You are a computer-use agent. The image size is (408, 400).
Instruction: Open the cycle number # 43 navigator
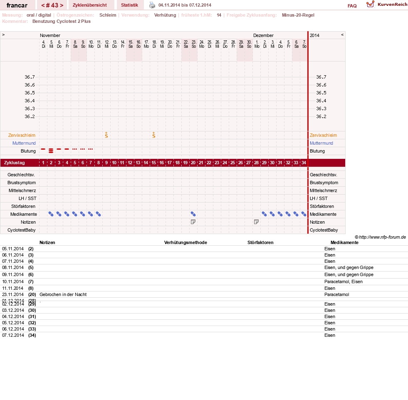[52, 5]
